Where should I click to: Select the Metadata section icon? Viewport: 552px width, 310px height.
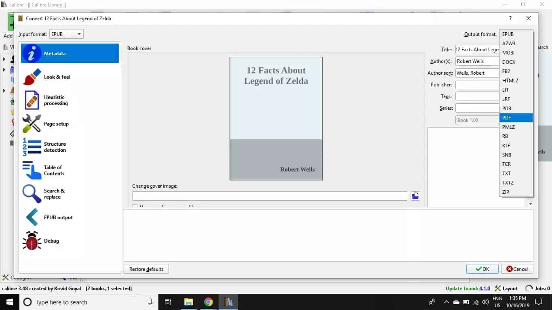click(x=32, y=53)
